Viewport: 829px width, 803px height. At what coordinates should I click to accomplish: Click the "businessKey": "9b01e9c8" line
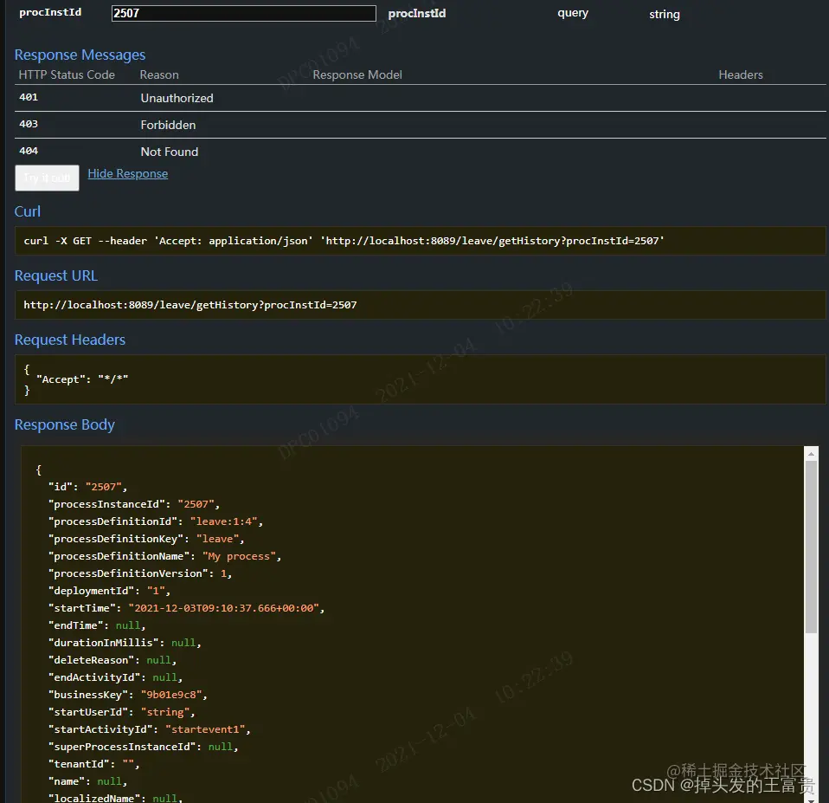coord(128,695)
